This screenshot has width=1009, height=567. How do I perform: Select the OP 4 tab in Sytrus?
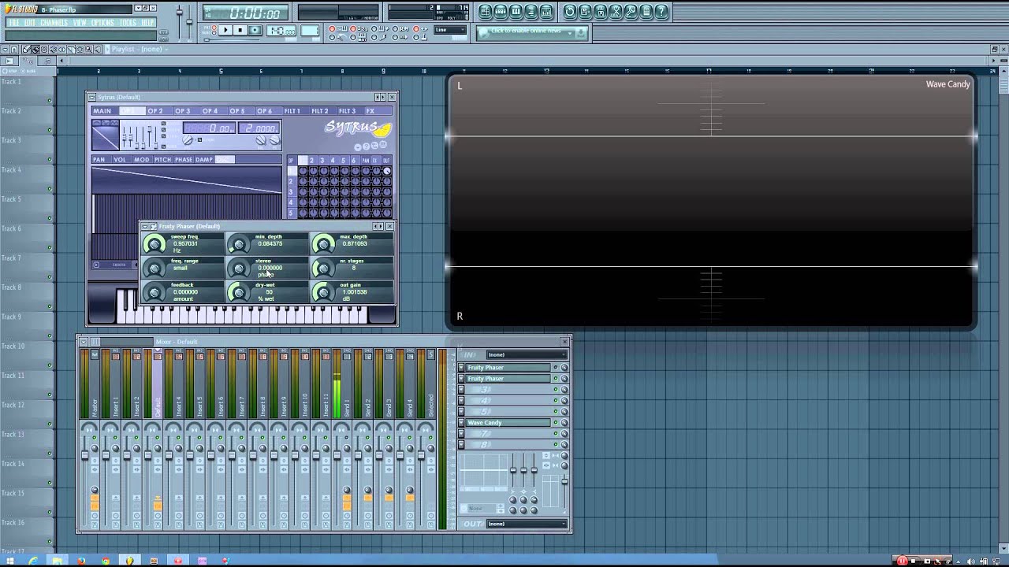[210, 111]
